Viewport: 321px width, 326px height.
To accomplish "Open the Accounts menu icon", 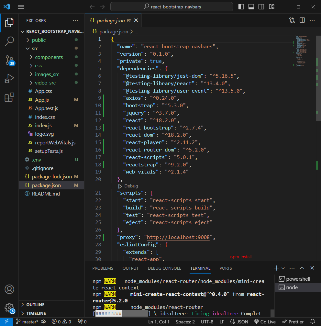I will pos(9,289).
